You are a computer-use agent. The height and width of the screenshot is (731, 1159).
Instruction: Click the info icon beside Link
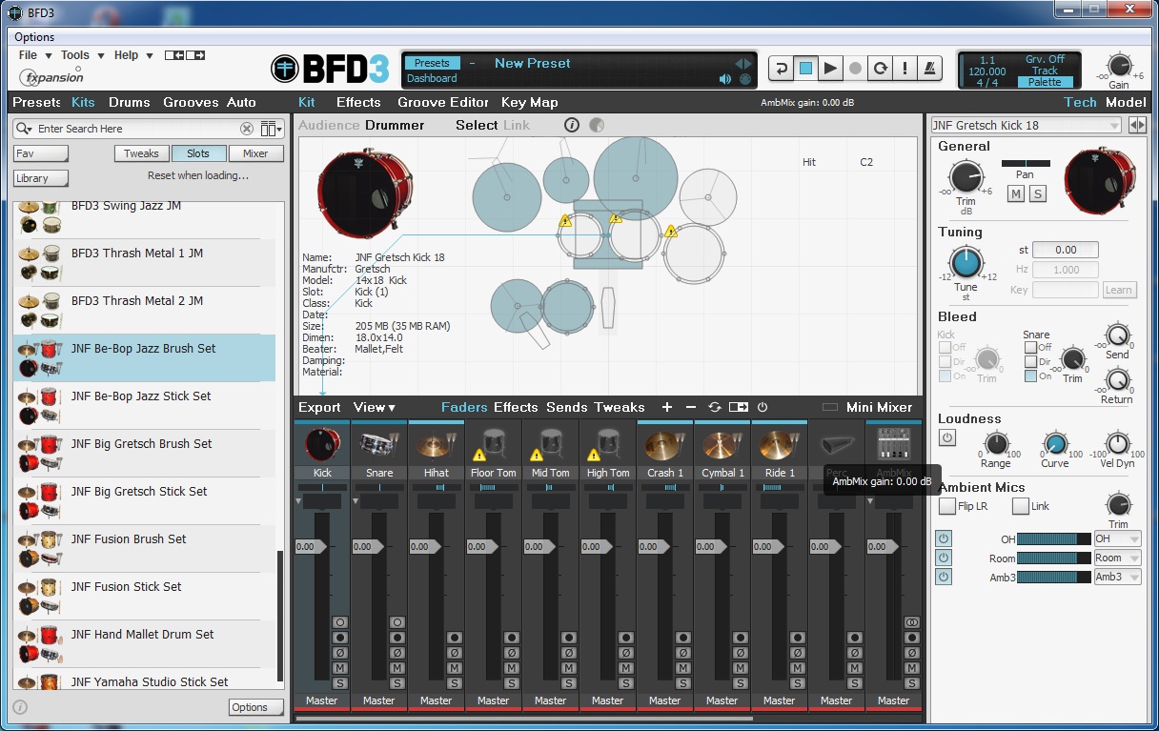(572, 125)
